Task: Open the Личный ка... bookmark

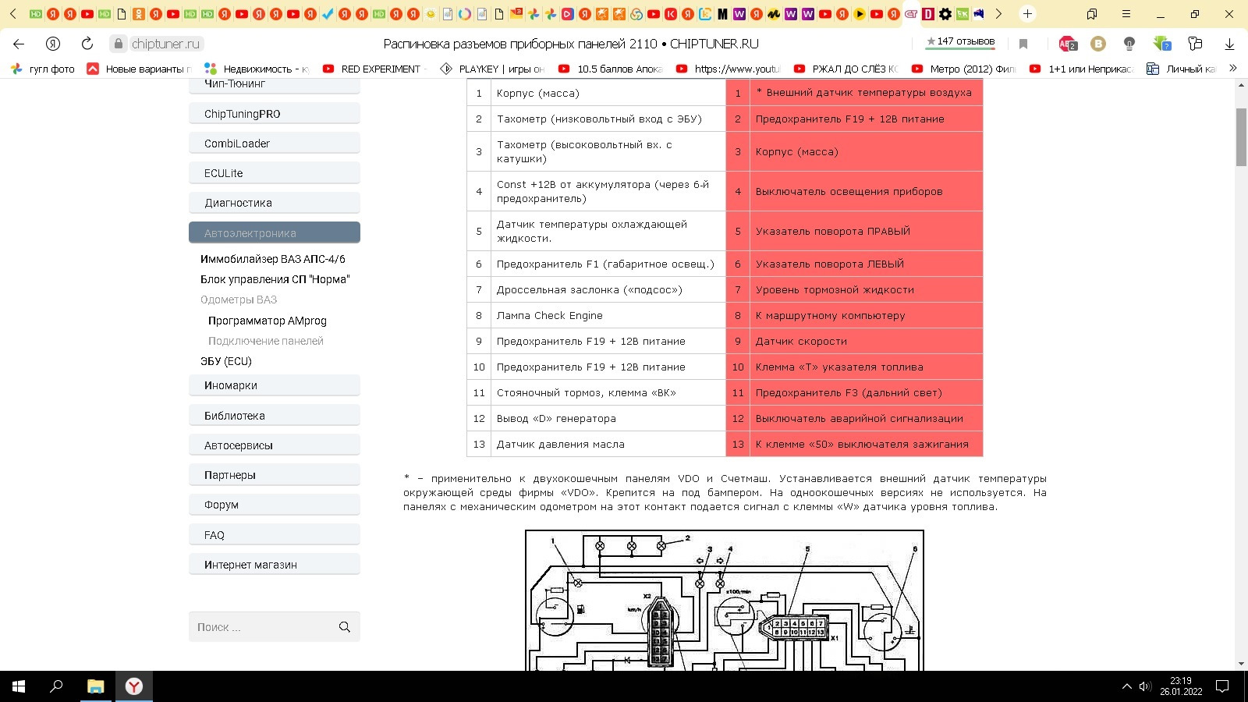Action: pyautogui.click(x=1181, y=69)
